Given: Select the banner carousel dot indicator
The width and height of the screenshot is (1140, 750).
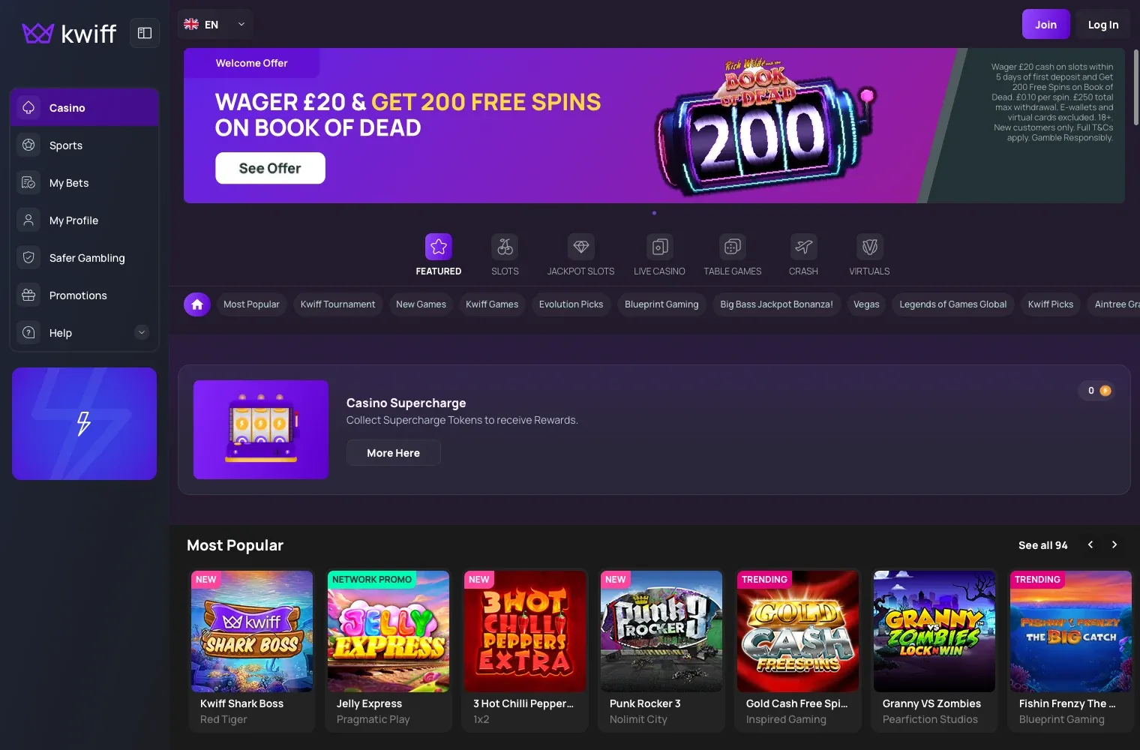Looking at the screenshot, I should (654, 213).
